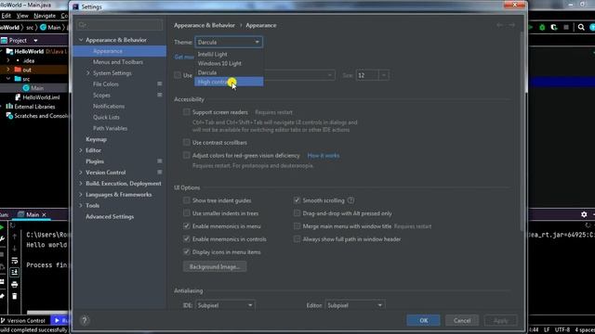Click wrench icon in Run panel sidebar

pyautogui.click(x=2, y=238)
